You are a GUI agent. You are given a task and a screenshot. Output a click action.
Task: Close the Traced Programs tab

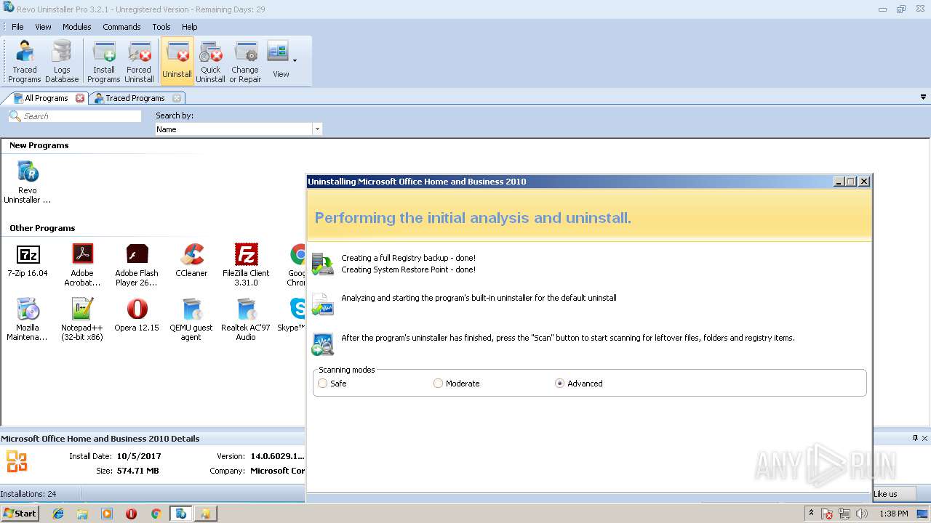[x=177, y=98]
